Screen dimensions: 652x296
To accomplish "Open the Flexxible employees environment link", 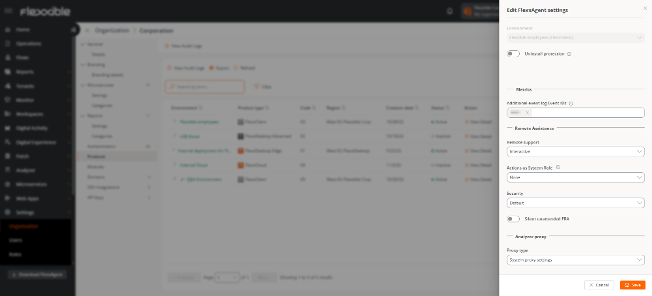I will click(199, 122).
